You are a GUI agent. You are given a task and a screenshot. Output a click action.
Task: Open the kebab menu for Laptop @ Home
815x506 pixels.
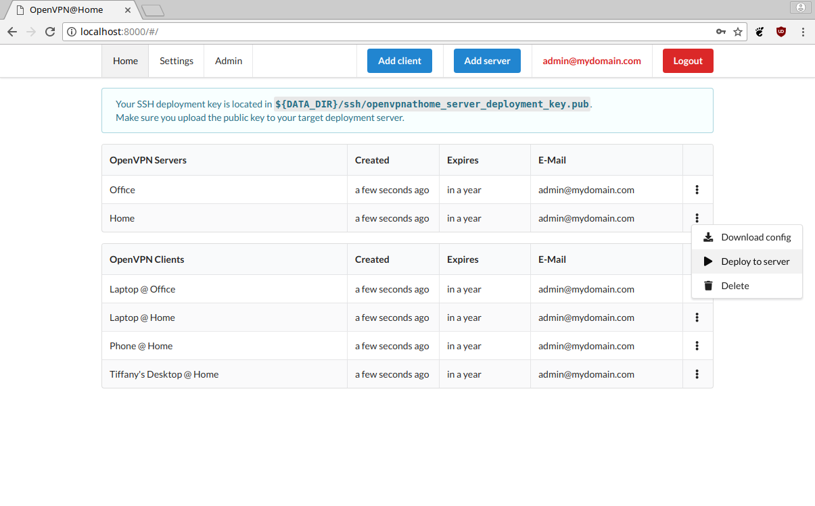coord(697,317)
